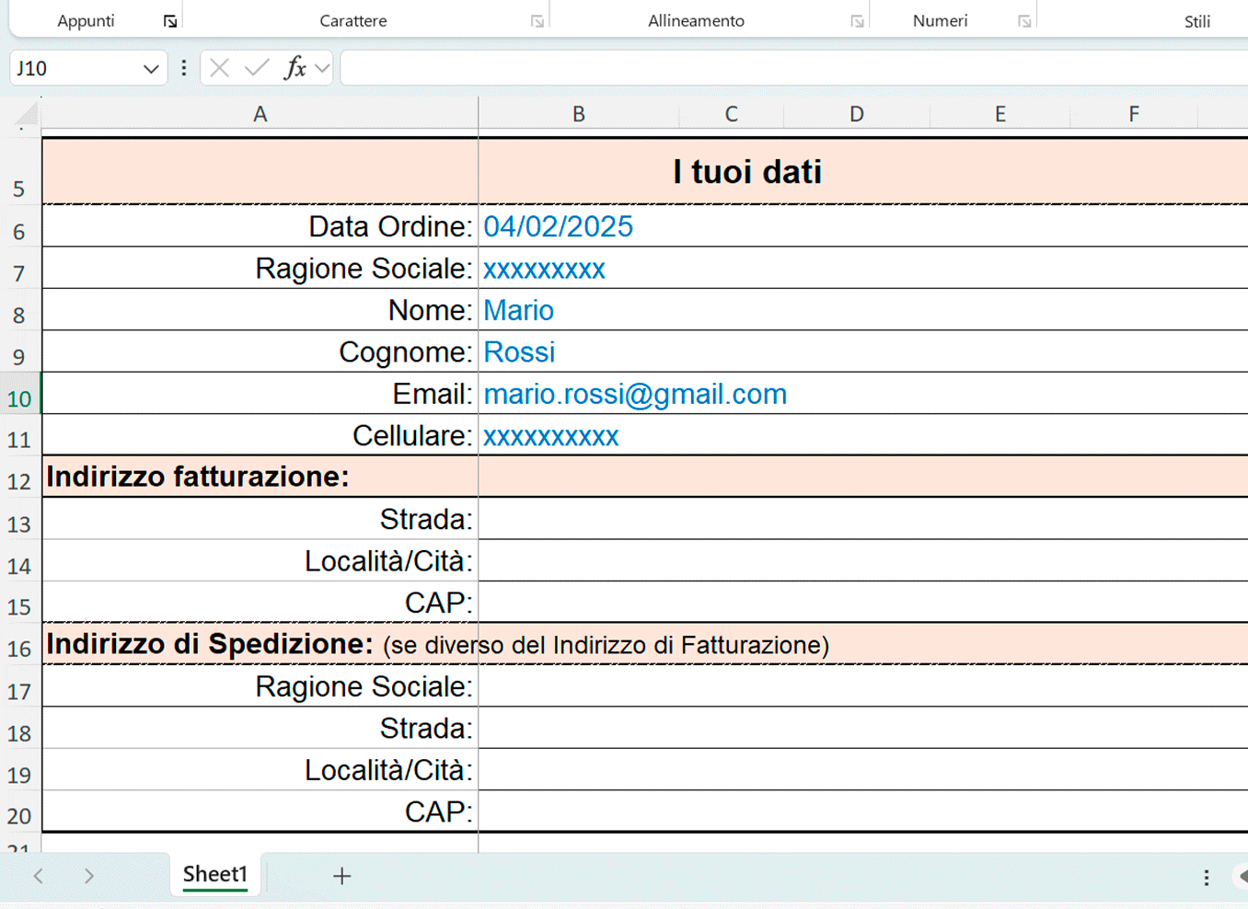This screenshot has width=1248, height=909.
Task: Select row 10 header
Action: click(x=19, y=394)
